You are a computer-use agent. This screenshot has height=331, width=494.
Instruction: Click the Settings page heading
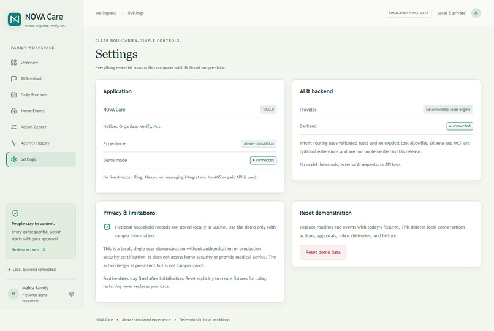[x=116, y=54]
